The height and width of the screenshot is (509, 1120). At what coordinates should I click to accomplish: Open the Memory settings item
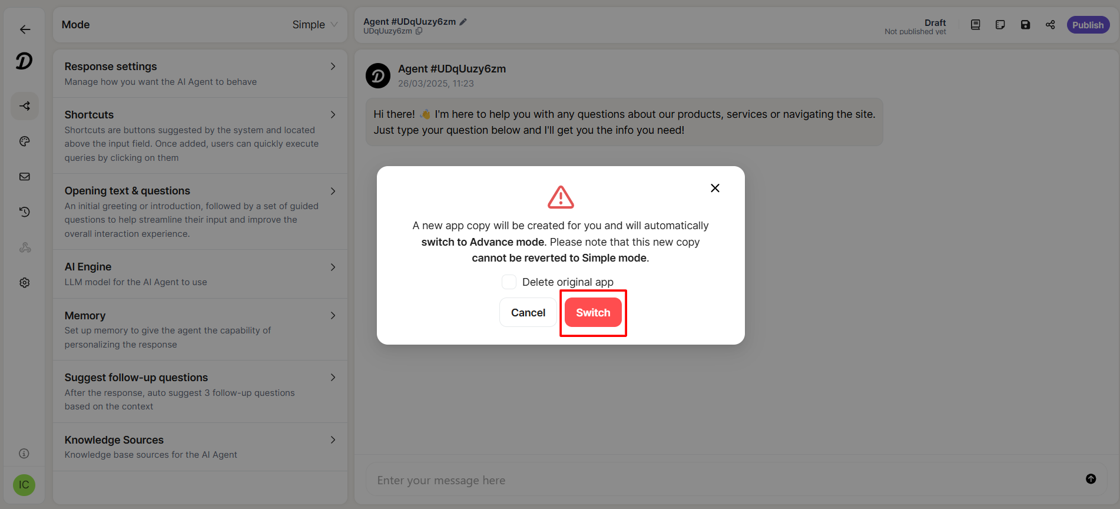click(x=200, y=329)
